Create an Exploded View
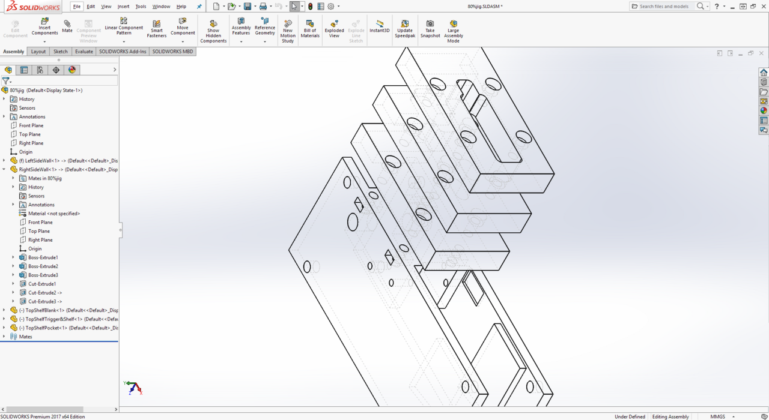The height and width of the screenshot is (420, 769). click(334, 29)
